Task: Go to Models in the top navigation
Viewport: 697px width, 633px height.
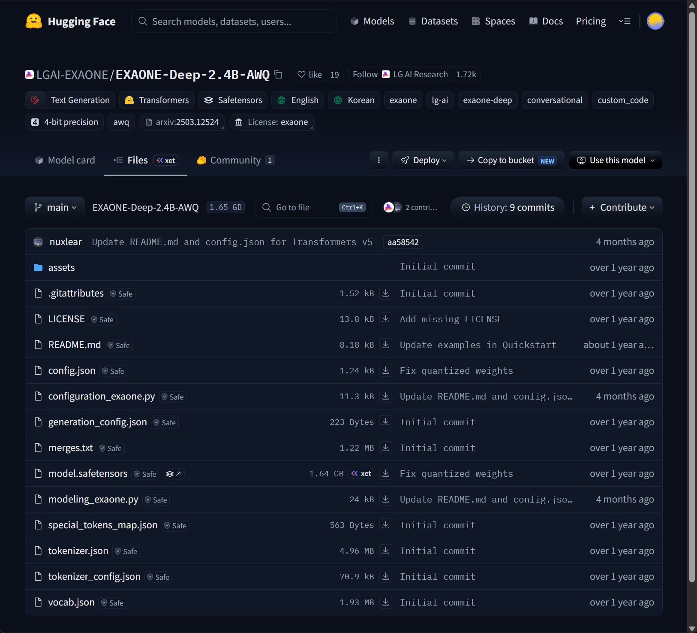Action: 372,21
